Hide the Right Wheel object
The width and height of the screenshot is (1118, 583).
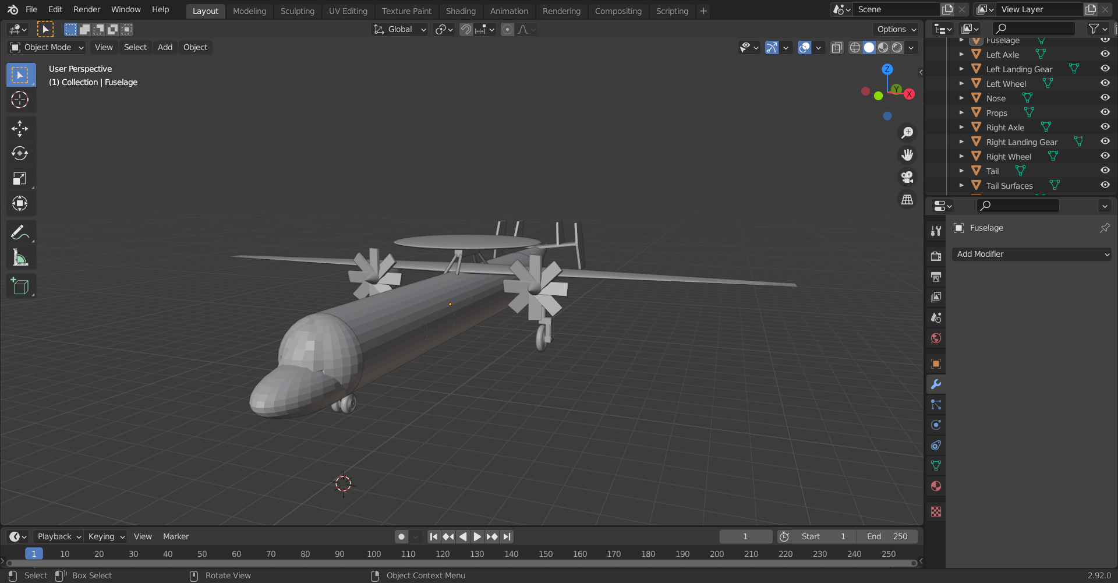(x=1105, y=156)
